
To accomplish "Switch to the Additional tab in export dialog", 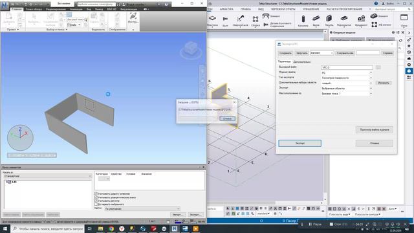I will [x=302, y=62].
